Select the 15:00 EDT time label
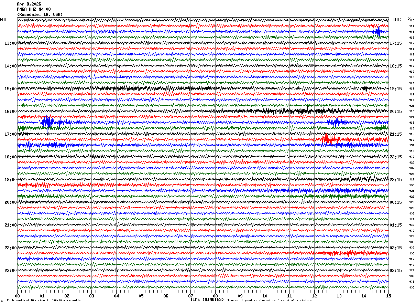Screen dimensions: 416x305 click(11, 89)
